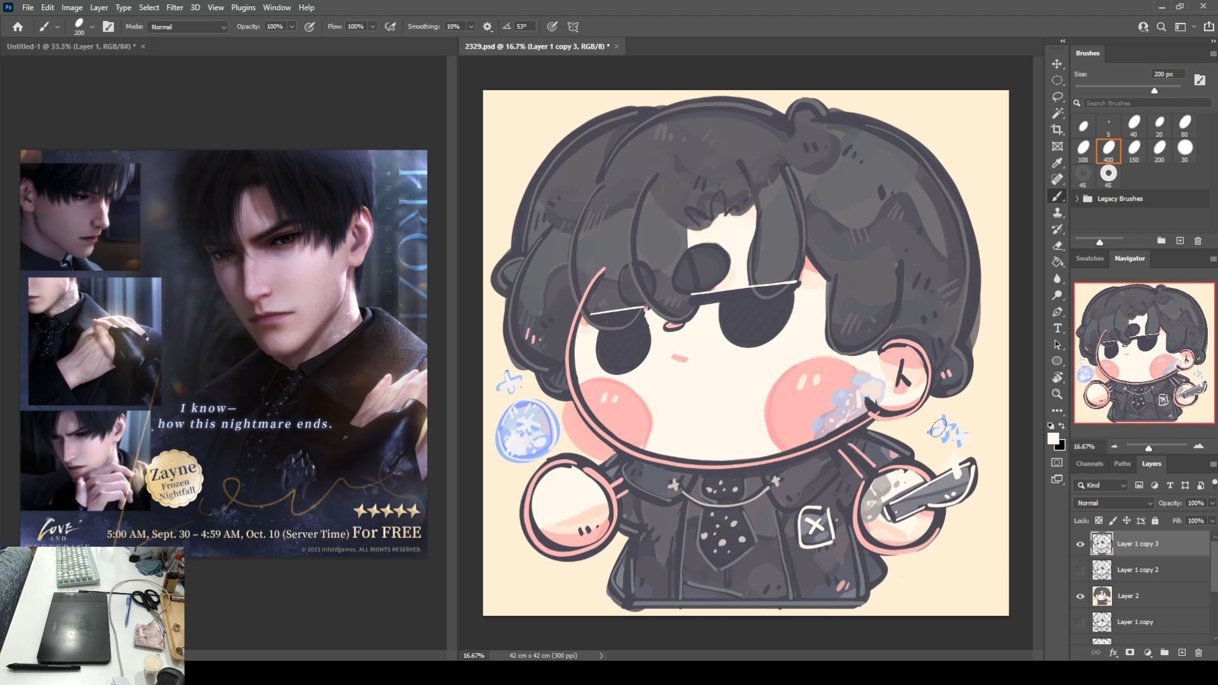Select the Hand tool

pos(1057,377)
